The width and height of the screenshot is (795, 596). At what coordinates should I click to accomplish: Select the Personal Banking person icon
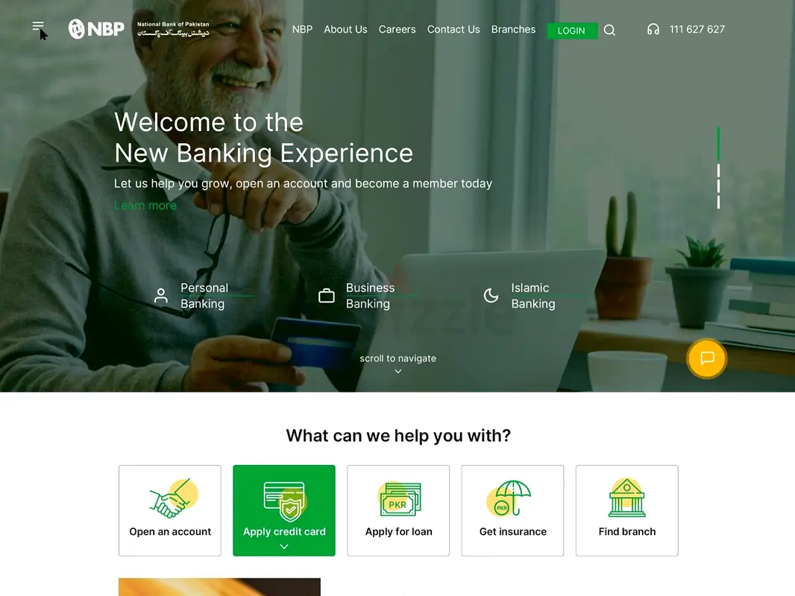coord(161,295)
